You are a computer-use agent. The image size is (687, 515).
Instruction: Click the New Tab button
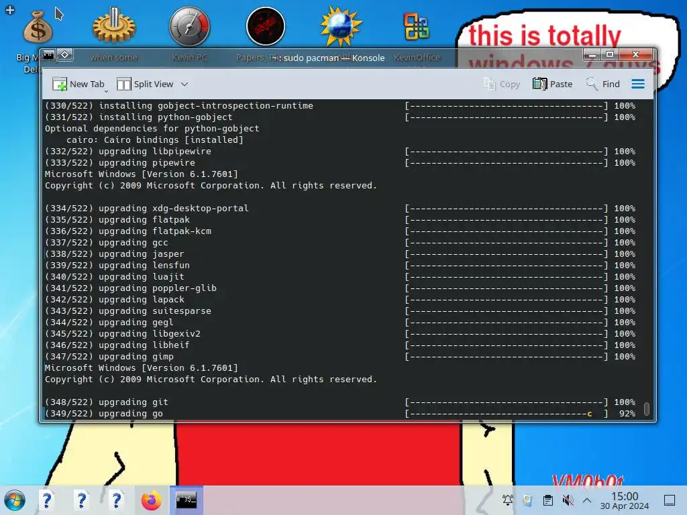79,84
